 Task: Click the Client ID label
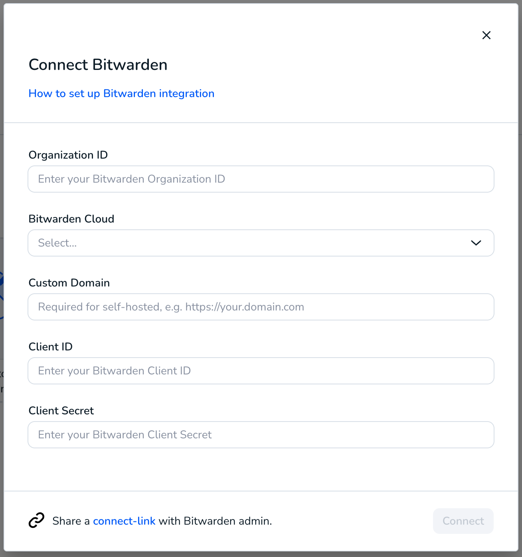[50, 347]
